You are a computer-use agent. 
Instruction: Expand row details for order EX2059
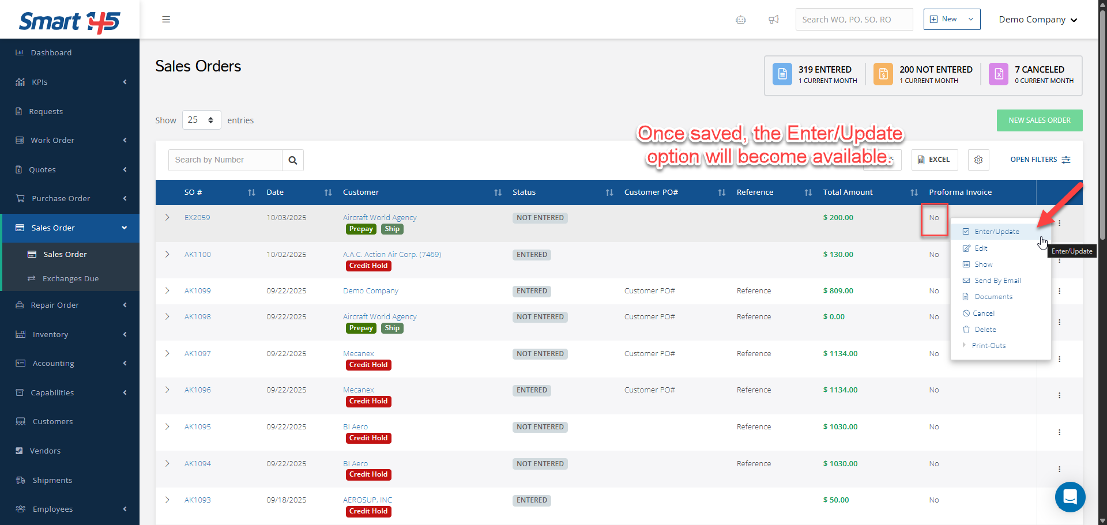point(167,218)
